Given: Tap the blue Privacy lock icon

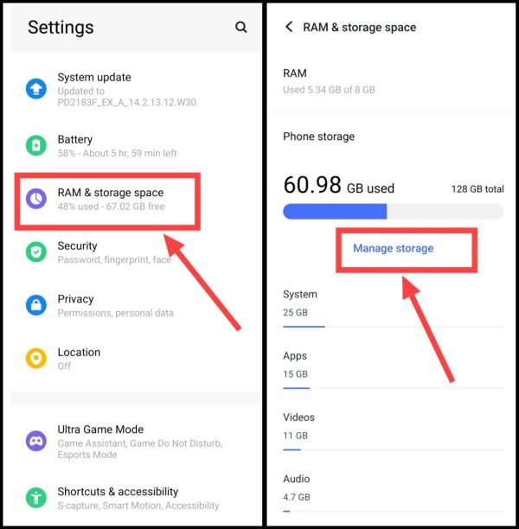Looking at the screenshot, I should point(36,305).
